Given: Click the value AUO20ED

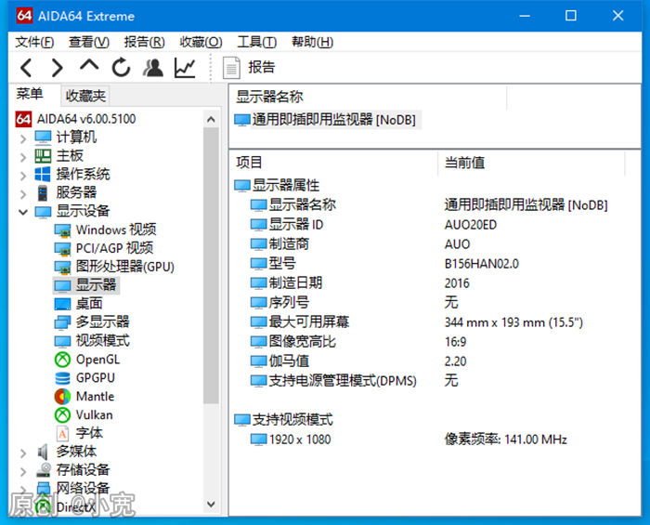Looking at the screenshot, I should point(471,225).
